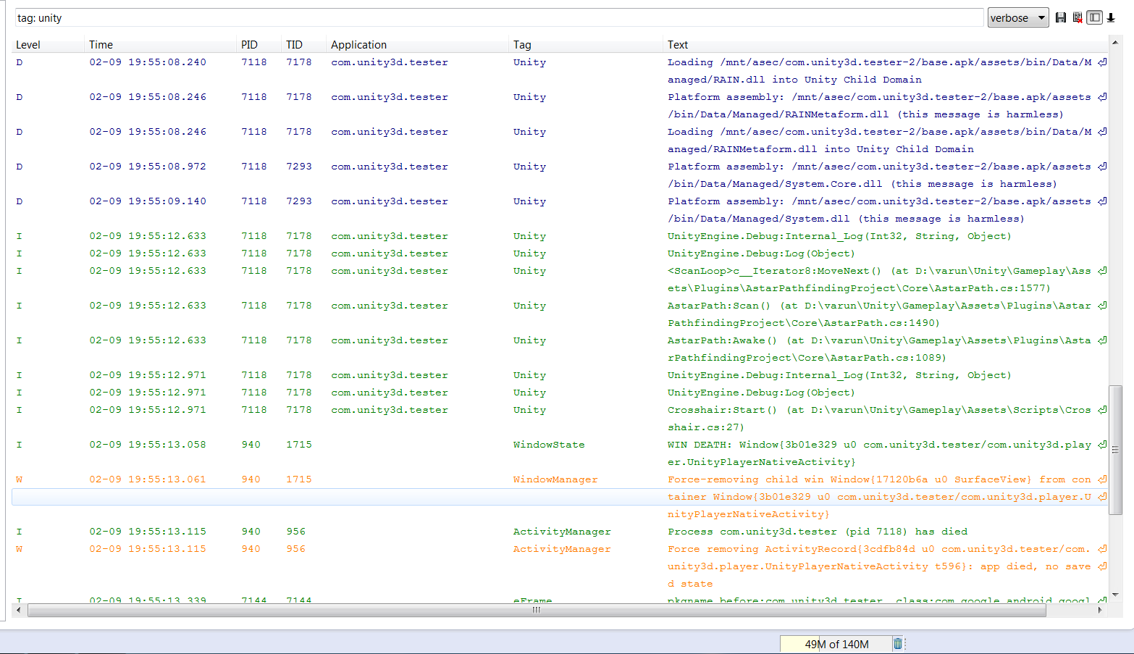
Task: Select PID 940 in 19:55:13.058 row
Action: (x=251, y=445)
